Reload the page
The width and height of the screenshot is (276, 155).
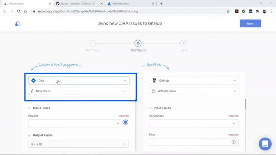click(19, 11)
